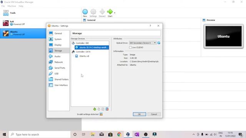Open the Network settings category
Viewport: 246px width, 138px height.
(59, 62)
